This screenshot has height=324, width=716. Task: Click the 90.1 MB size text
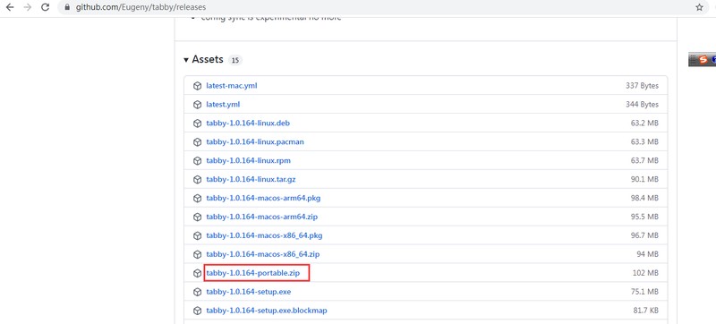[644, 179]
